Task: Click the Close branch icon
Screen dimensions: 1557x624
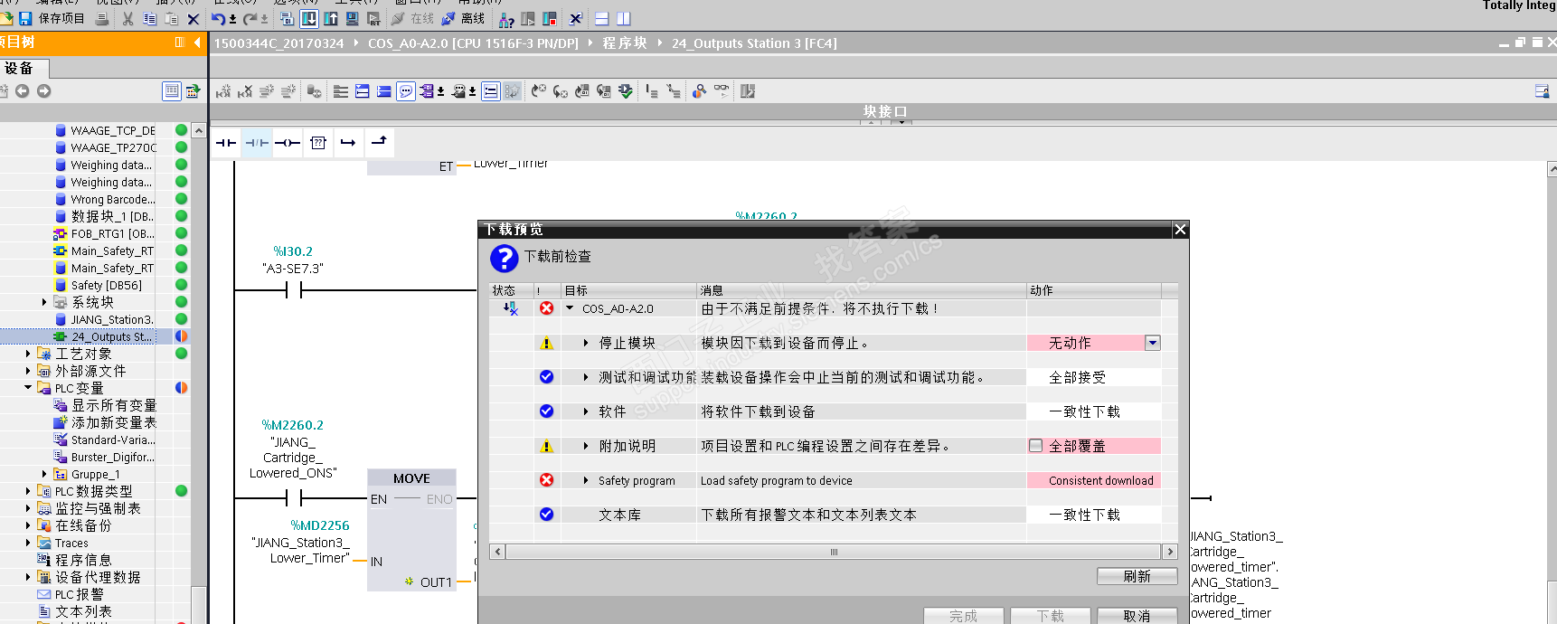Action: tap(379, 142)
